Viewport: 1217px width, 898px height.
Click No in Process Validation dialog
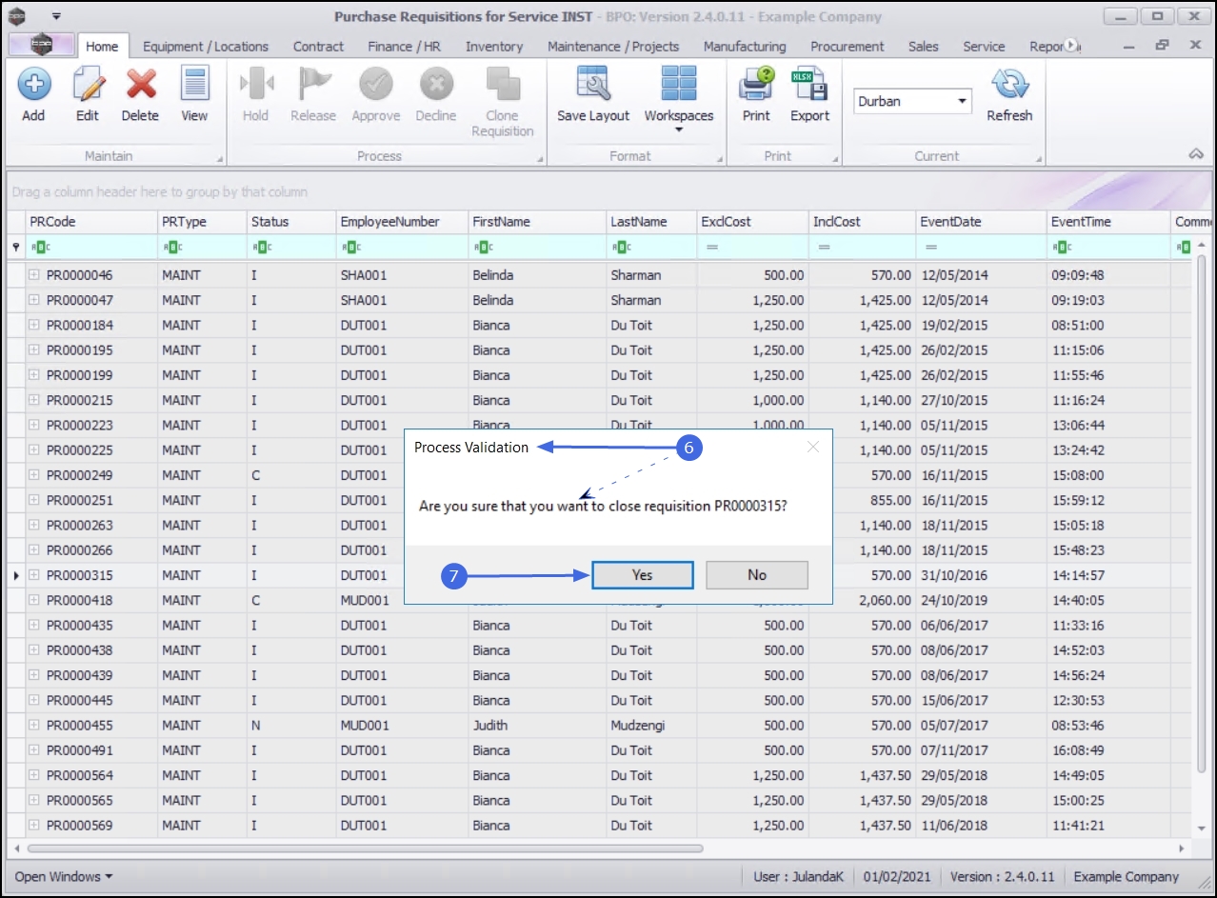pyautogui.click(x=757, y=575)
